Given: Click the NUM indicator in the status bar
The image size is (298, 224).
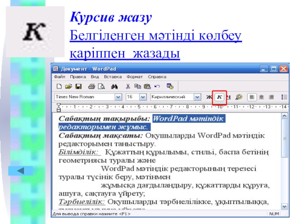Looking at the screenshot, I should click(274, 214).
